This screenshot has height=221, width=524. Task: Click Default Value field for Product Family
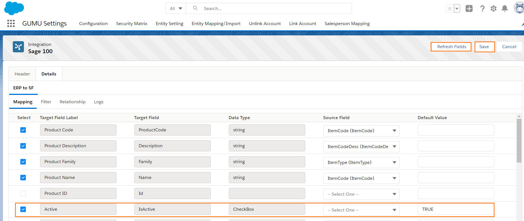pos(456,162)
